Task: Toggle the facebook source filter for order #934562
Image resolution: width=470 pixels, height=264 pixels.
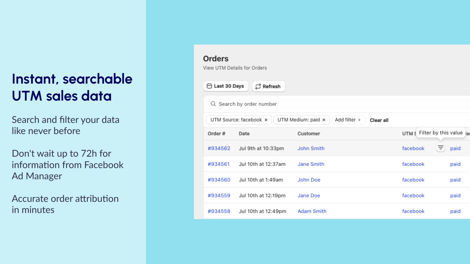Action: point(440,148)
